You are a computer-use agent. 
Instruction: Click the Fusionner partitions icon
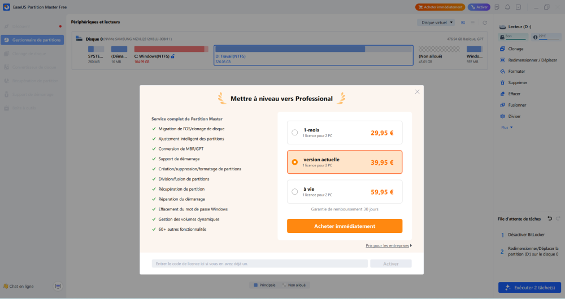(x=502, y=105)
